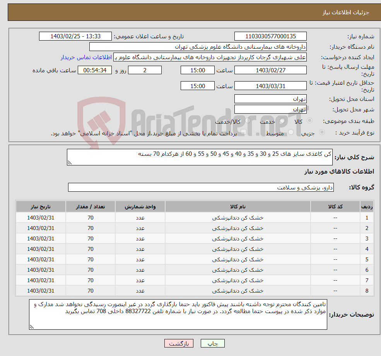Viewport: 381px width, 356px height.
Task: Click item name in row 7
Action: [x=237, y=281]
